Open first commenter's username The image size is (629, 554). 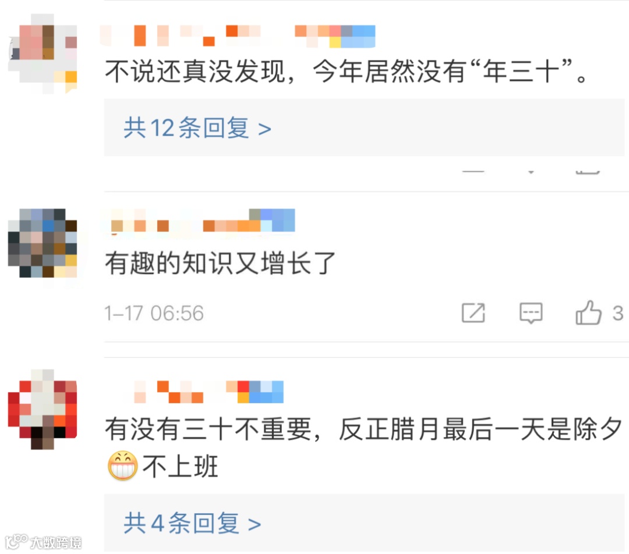[238, 36]
